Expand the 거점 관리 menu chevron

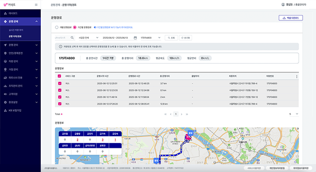click(37, 69)
